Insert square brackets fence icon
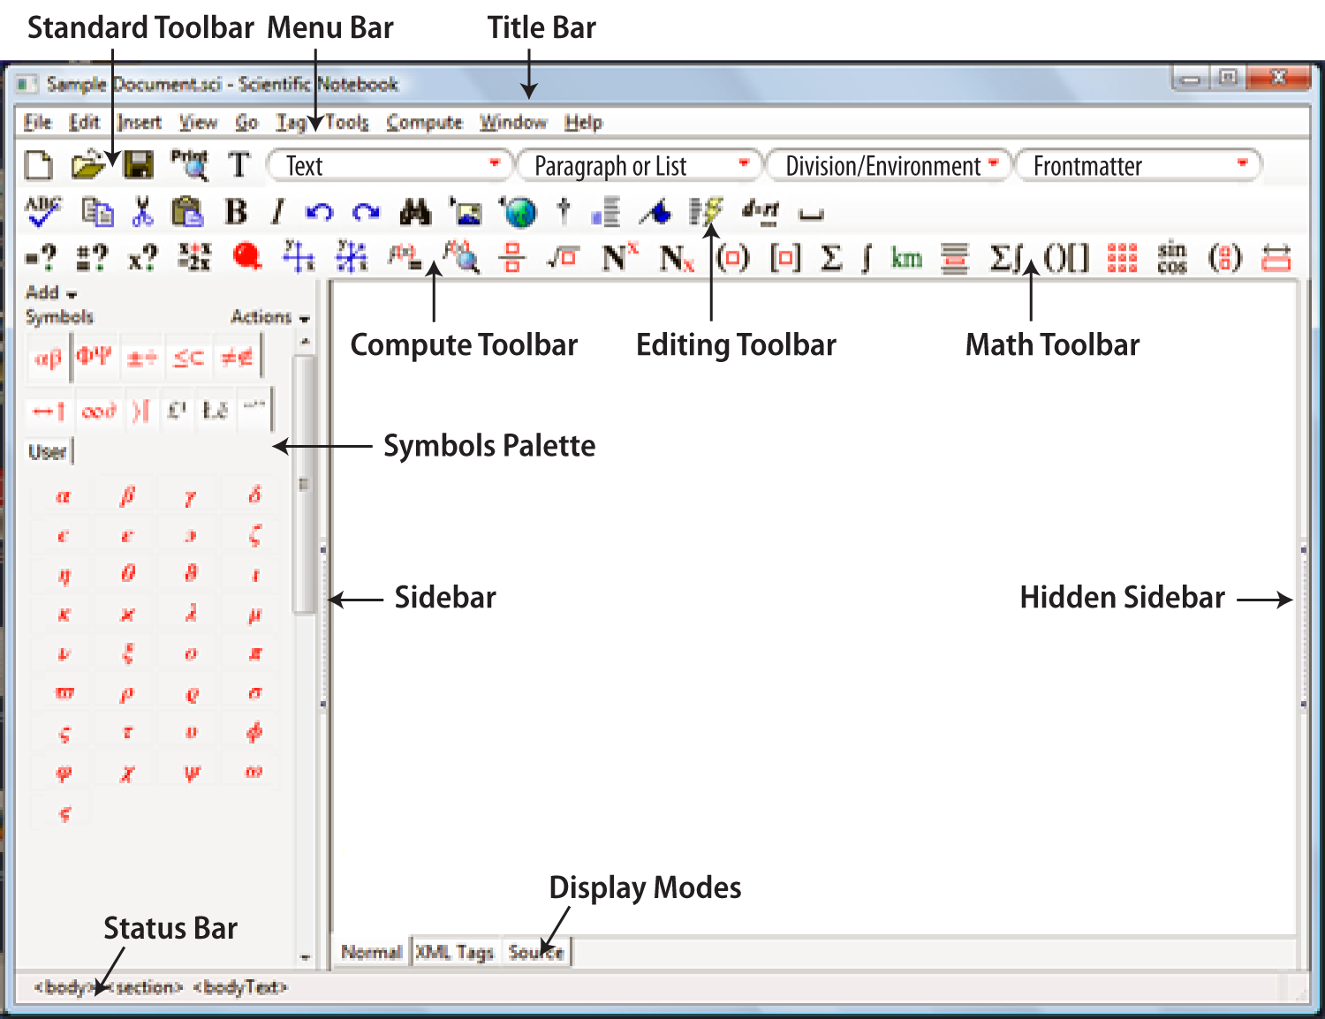 785,259
